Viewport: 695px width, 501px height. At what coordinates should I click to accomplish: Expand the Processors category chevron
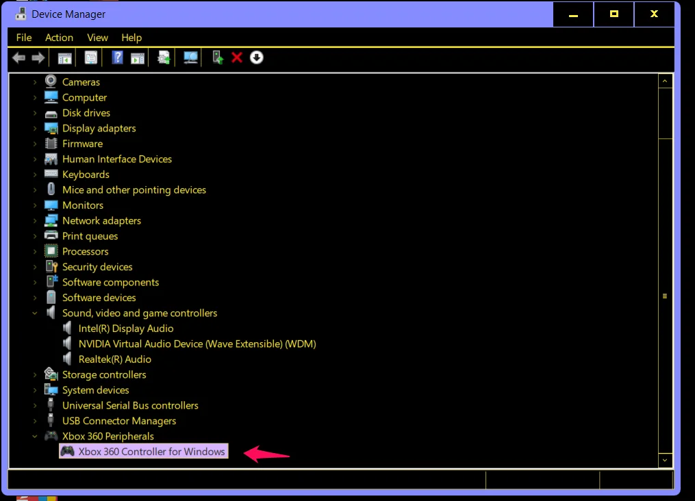[35, 252]
